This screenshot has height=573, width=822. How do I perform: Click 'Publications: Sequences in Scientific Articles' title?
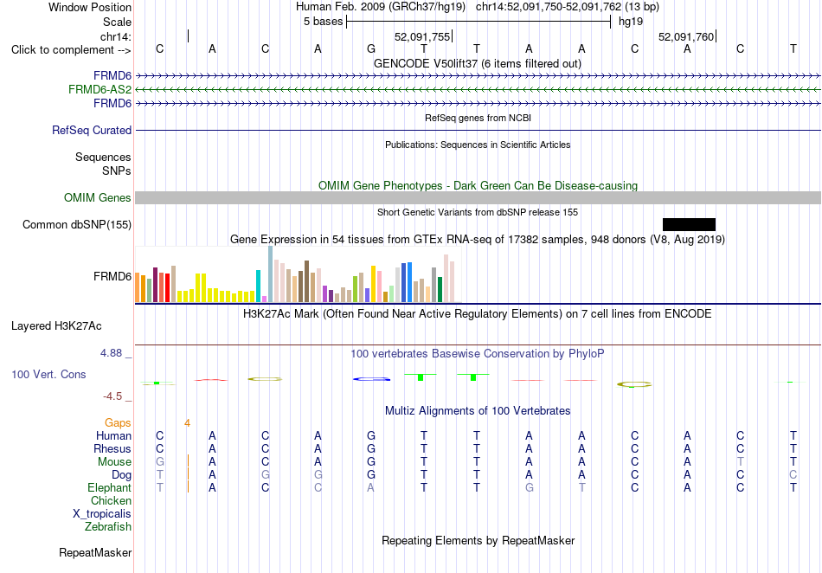coord(478,145)
